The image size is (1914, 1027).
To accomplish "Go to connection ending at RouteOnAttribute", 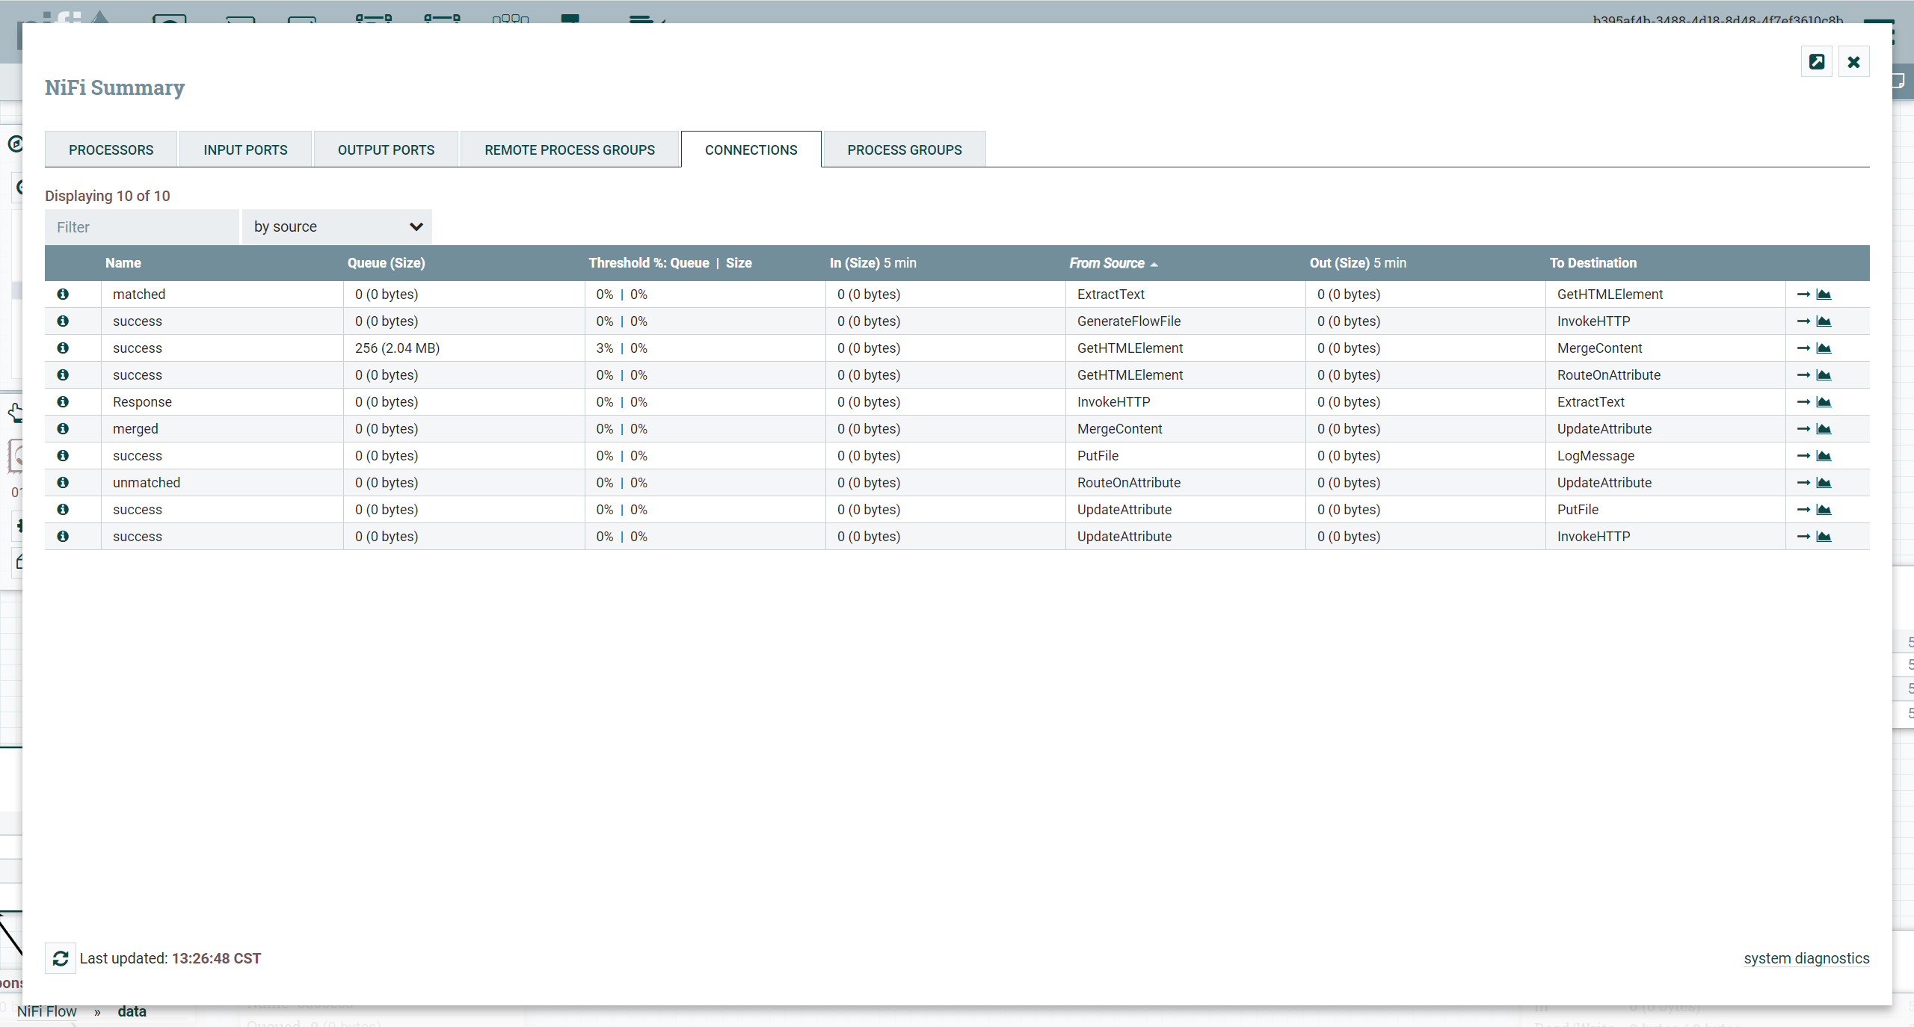I will click(x=1803, y=375).
